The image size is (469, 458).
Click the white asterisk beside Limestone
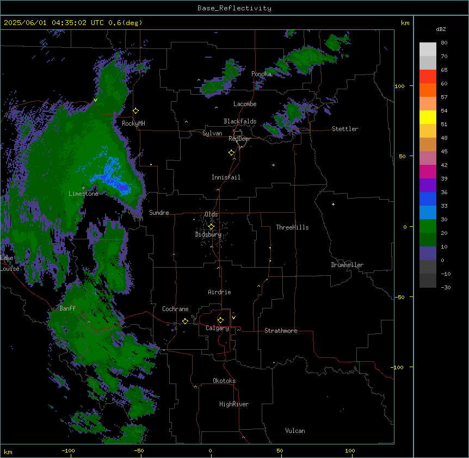pyautogui.click(x=83, y=188)
